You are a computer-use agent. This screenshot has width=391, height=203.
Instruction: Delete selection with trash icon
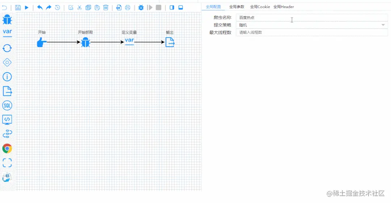(106, 8)
